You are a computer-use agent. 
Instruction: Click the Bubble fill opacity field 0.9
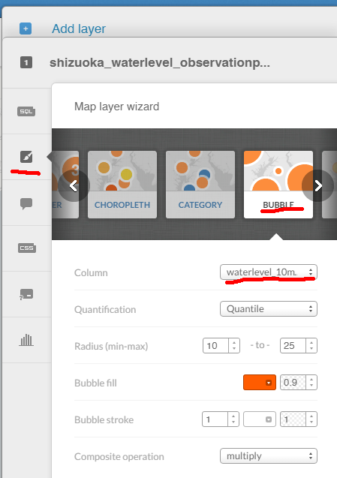point(293,382)
